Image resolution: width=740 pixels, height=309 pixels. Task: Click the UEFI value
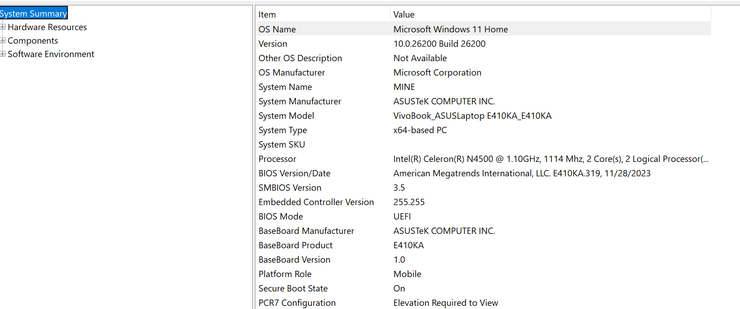click(402, 216)
